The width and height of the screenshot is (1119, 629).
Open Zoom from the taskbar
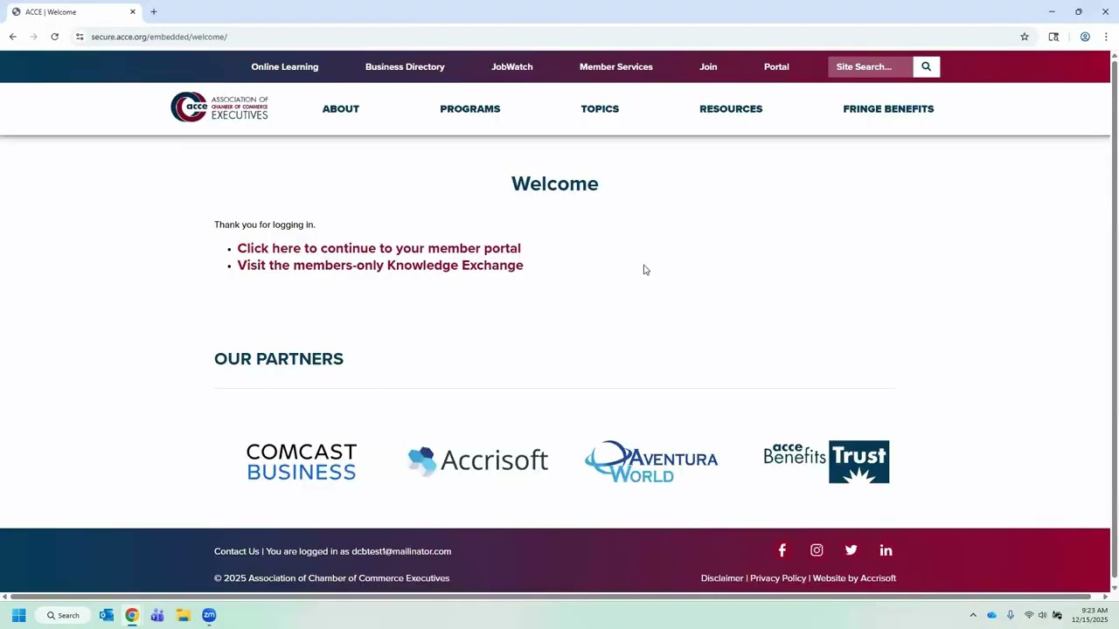[x=209, y=615]
